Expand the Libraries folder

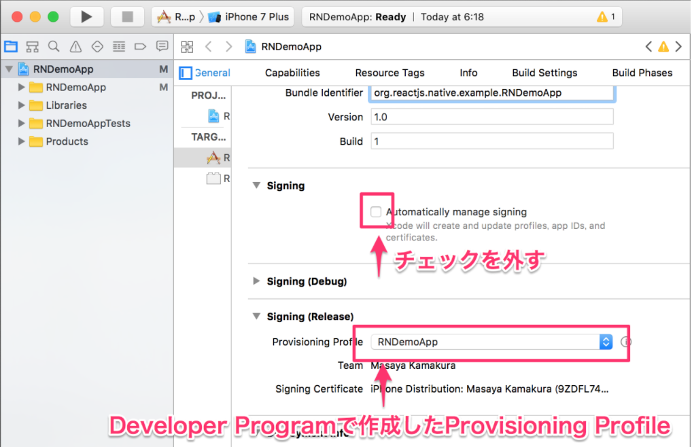21,105
